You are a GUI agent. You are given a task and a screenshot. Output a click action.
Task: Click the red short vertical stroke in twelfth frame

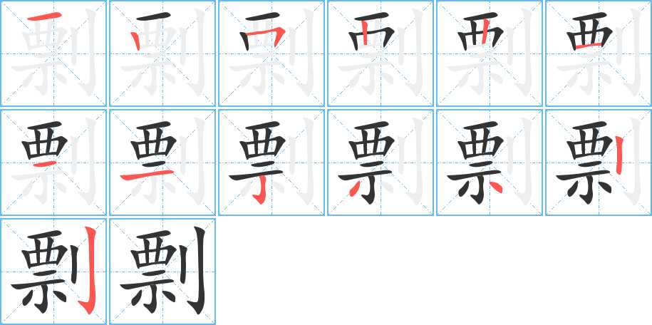(619, 155)
